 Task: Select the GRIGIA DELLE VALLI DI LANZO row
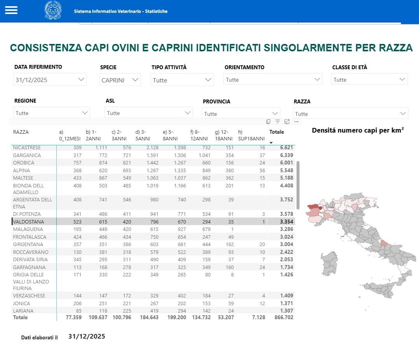153,281
